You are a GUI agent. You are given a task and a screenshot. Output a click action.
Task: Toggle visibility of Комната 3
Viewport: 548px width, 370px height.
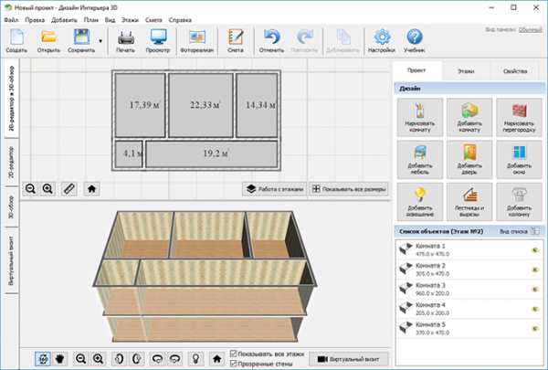534,290
